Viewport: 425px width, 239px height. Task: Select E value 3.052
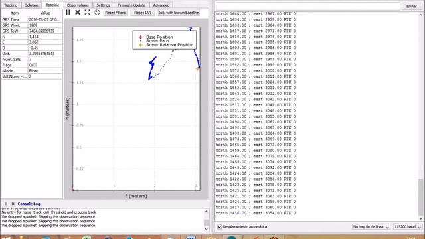(x=44, y=42)
